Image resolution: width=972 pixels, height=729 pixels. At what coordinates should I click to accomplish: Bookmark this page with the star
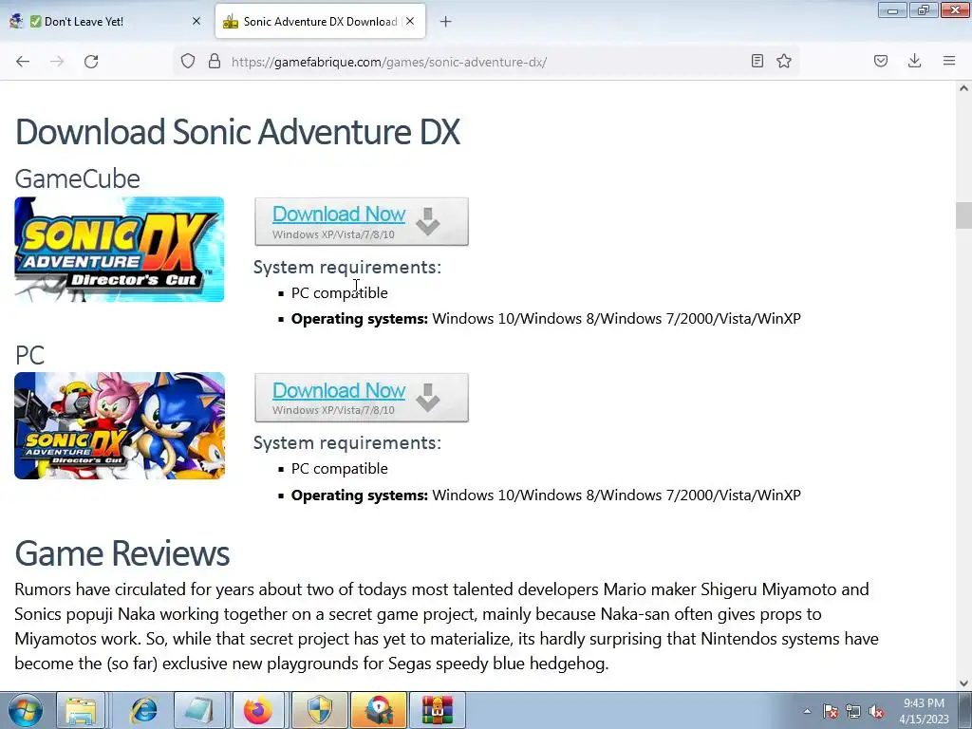click(784, 61)
